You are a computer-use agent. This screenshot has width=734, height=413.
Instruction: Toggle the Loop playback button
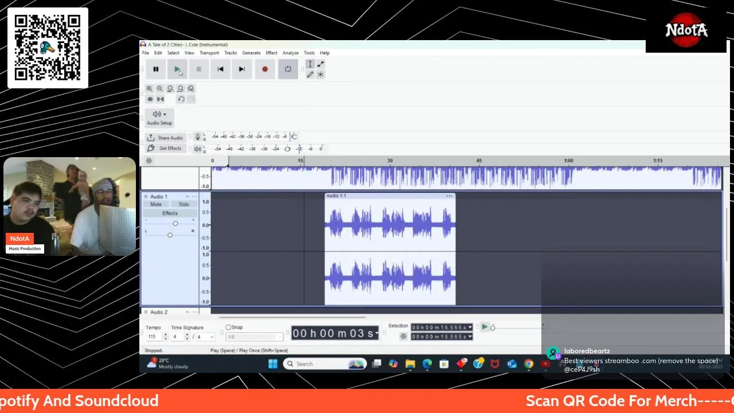point(288,69)
